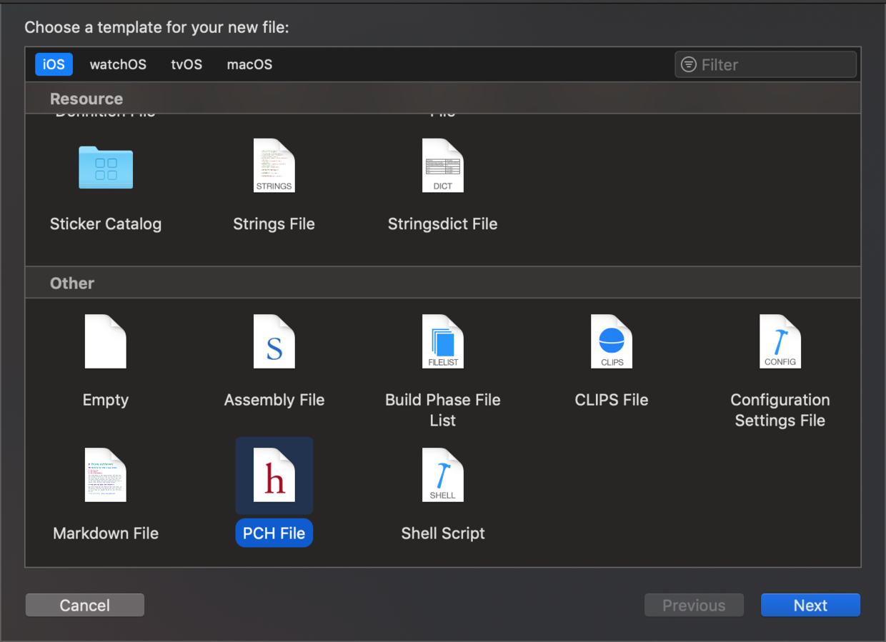Click the PCH File label

[274, 533]
